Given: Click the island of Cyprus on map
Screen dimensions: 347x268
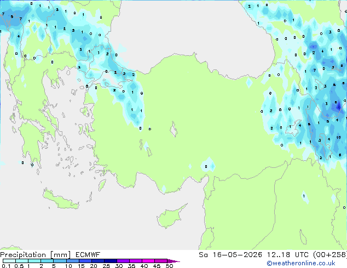Looking at the screenshot, I should click(x=170, y=217).
